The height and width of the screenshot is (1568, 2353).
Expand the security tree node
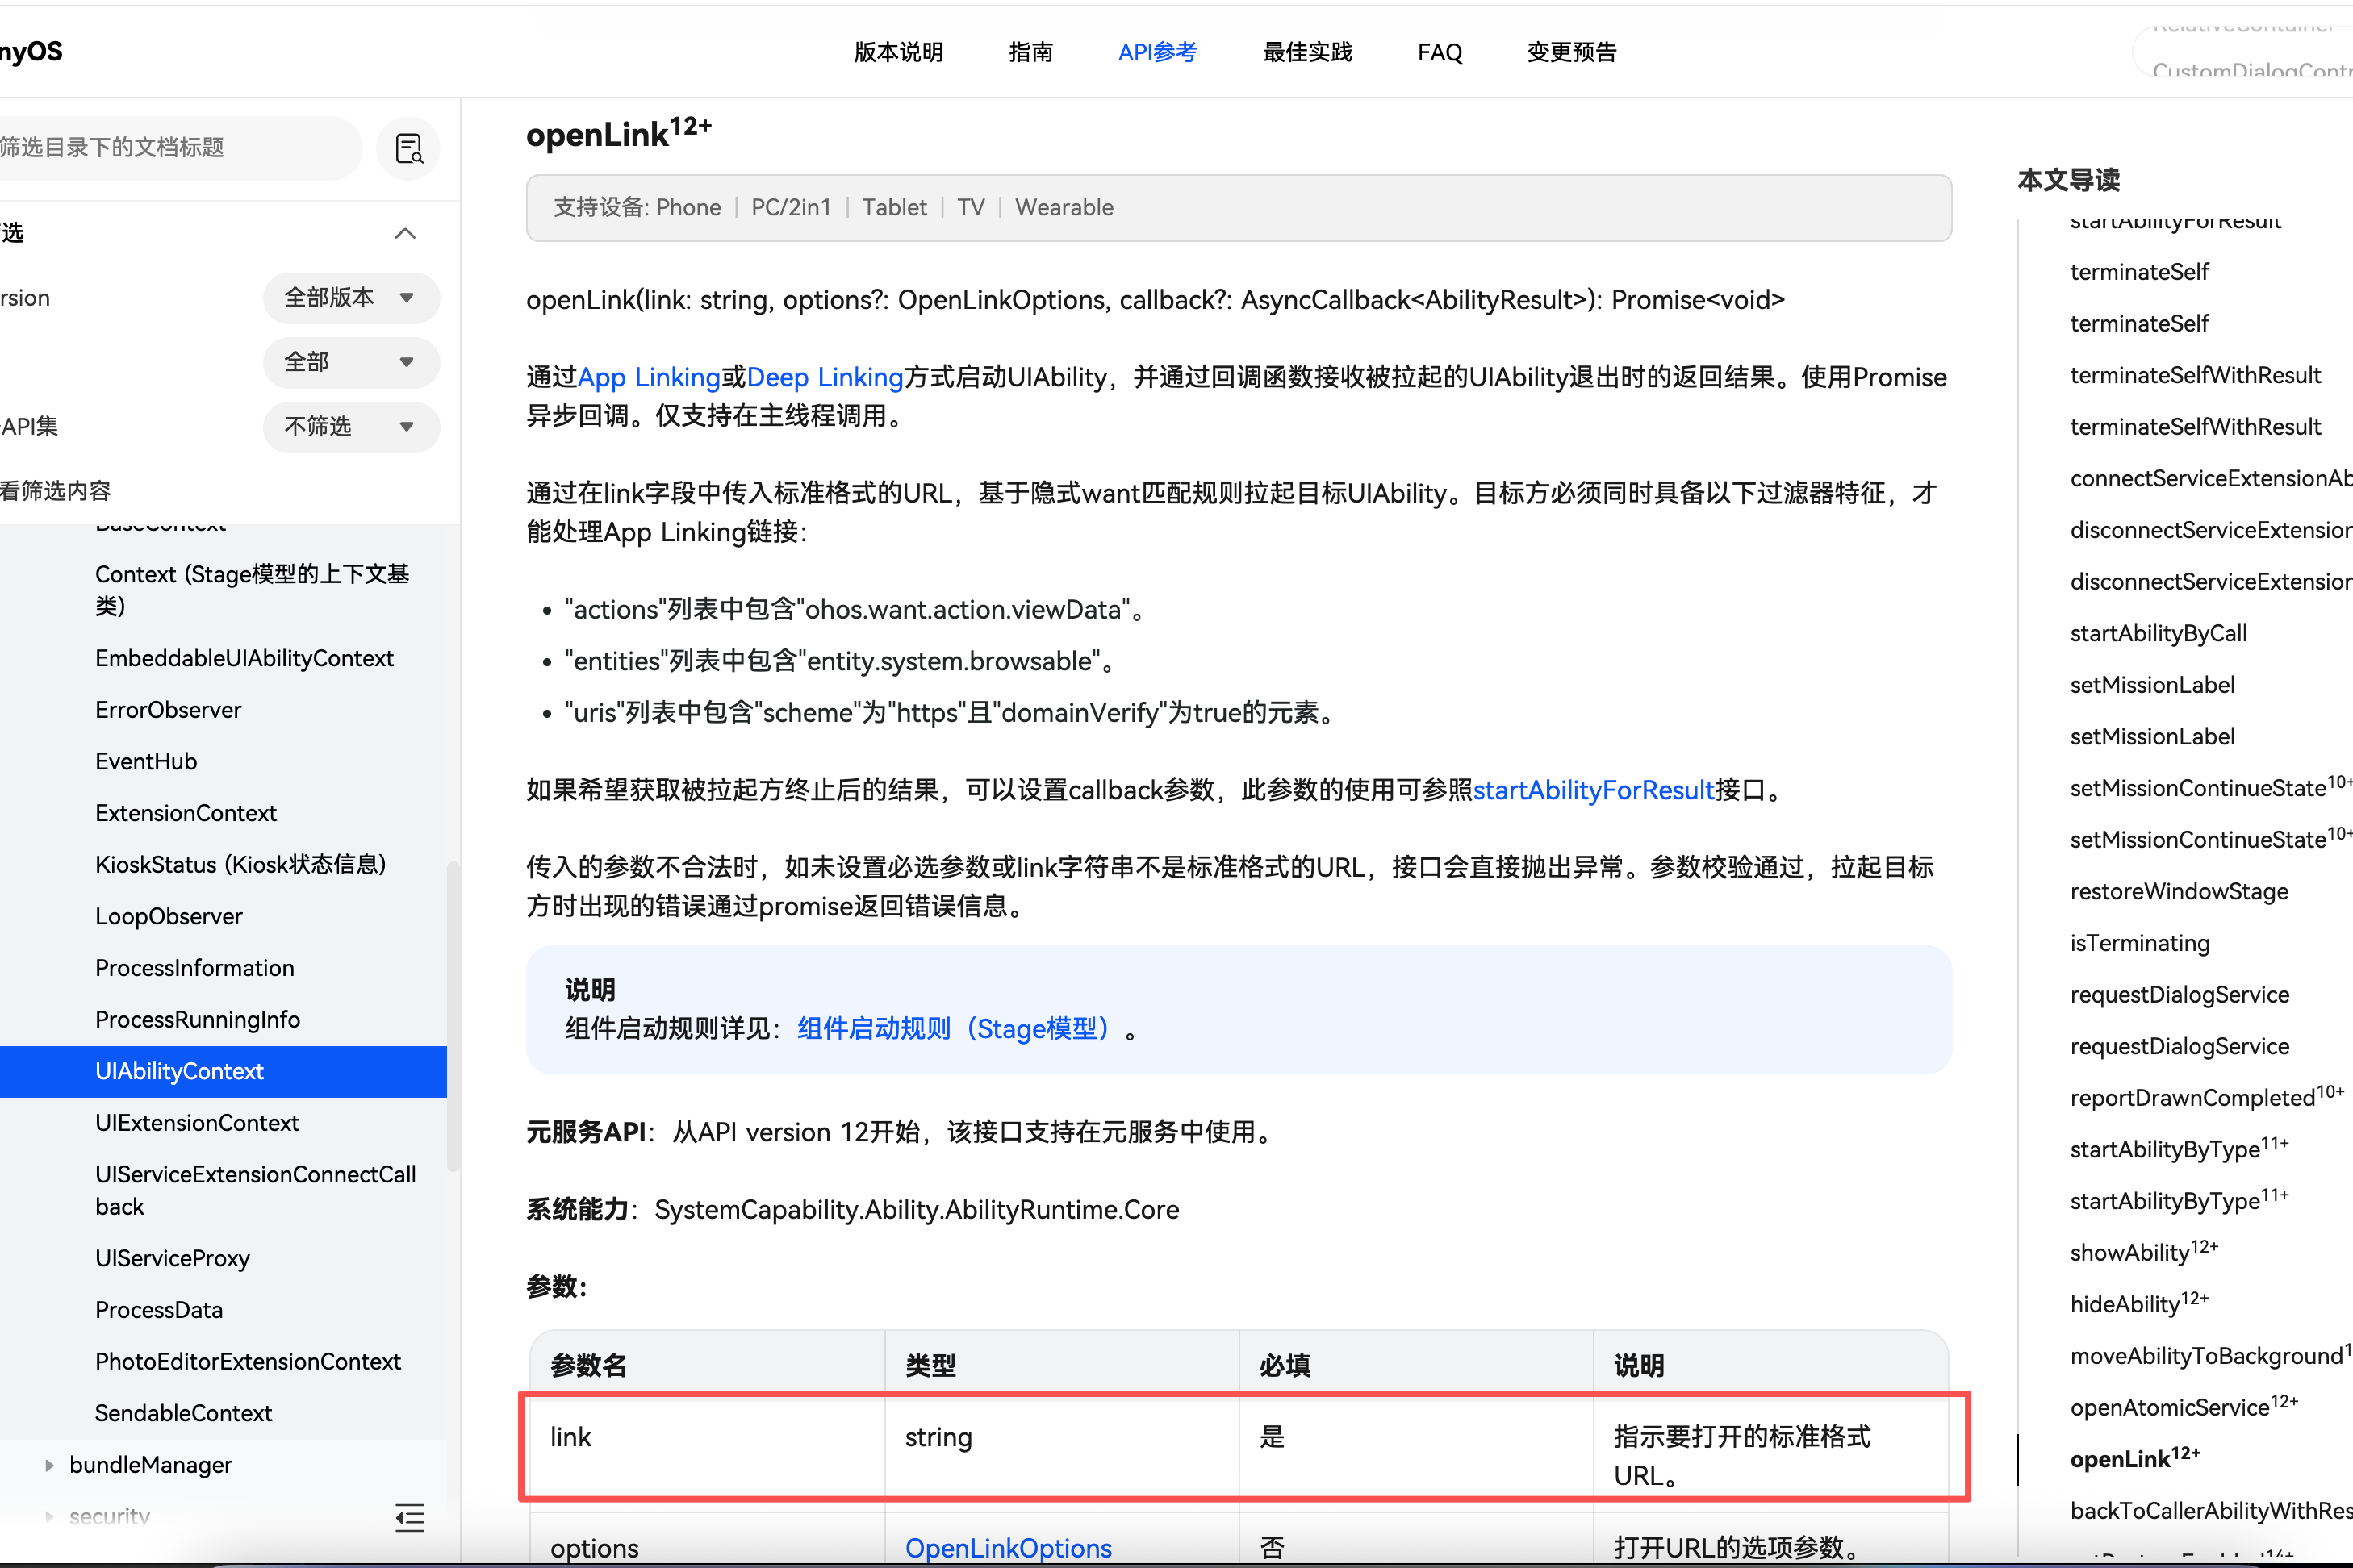[x=51, y=1516]
